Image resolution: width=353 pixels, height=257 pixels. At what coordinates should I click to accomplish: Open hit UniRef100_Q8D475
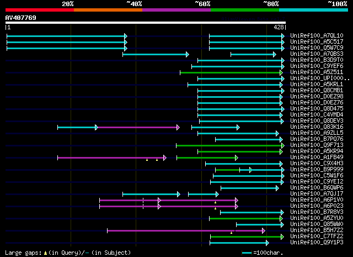[x=317, y=108]
